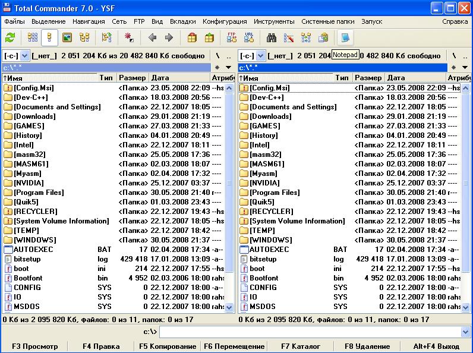The height and width of the screenshot is (353, 473).
Task: Click F3 Просмотр button
Action: [34, 346]
